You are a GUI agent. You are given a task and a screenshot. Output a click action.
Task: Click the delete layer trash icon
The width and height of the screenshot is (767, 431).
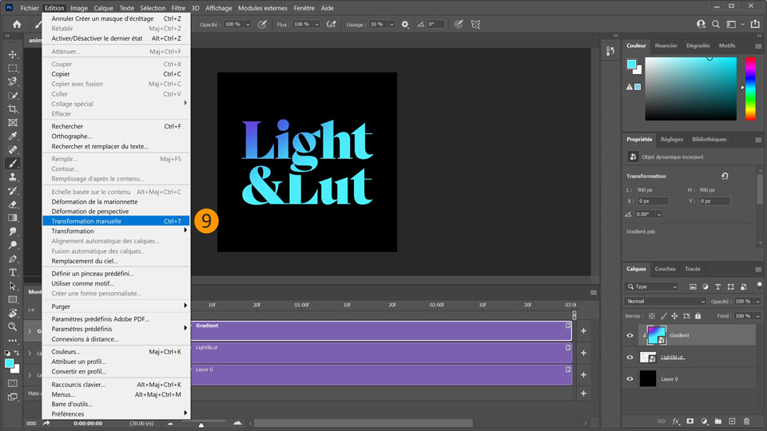click(746, 421)
